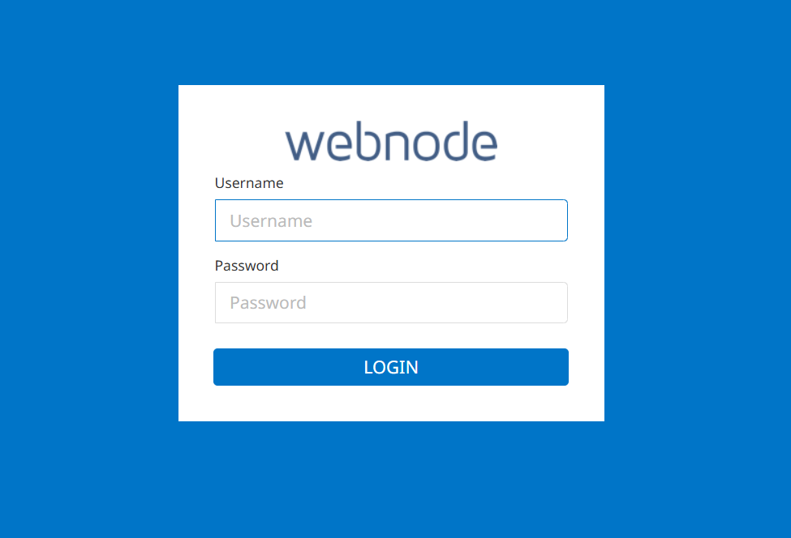791x538 pixels.
Task: Select the box with Username placeholder
Action: point(391,220)
